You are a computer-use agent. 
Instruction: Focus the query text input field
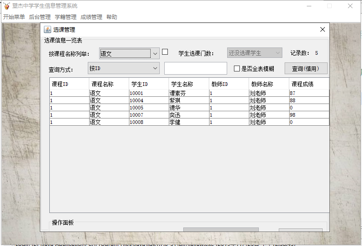pos(195,68)
